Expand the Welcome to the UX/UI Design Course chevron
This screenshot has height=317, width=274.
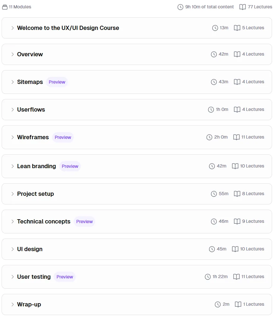click(13, 28)
